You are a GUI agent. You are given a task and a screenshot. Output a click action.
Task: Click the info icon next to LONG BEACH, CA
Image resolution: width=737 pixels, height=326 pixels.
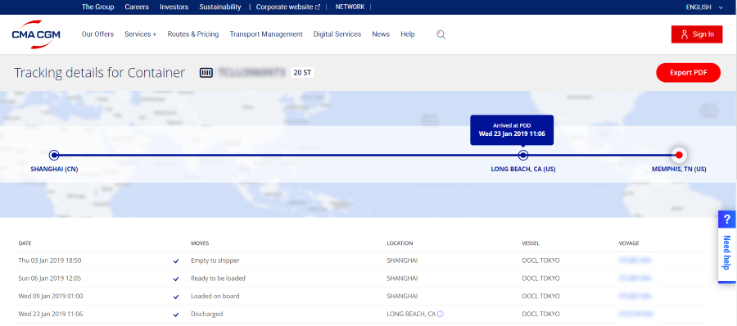click(x=441, y=314)
